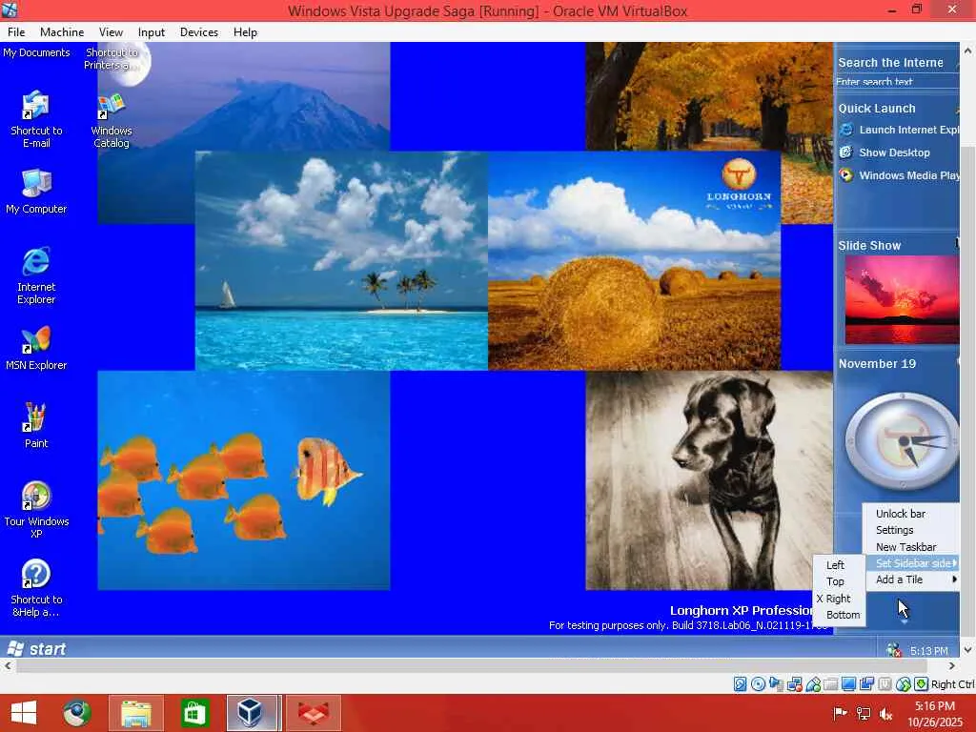Click VirtualBox display indicator icon
Viewport: 976px width, 732px height.
(x=848, y=684)
